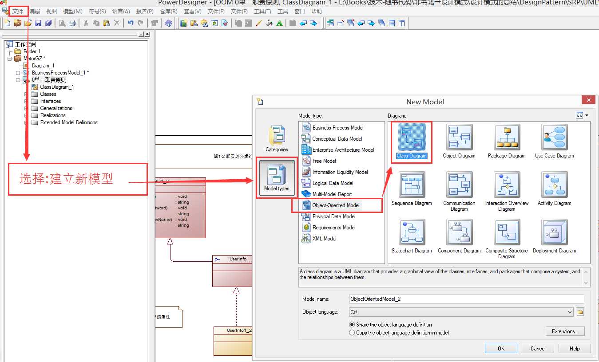Viewport: 599px width, 362px height.
Task: Click Help in New Model dialog
Action: (x=575, y=349)
